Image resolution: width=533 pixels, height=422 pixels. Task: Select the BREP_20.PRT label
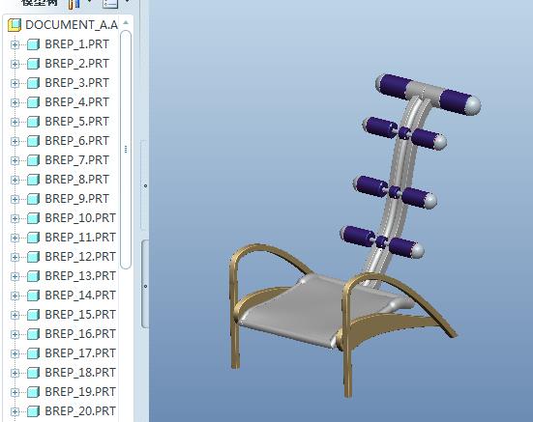(x=80, y=411)
